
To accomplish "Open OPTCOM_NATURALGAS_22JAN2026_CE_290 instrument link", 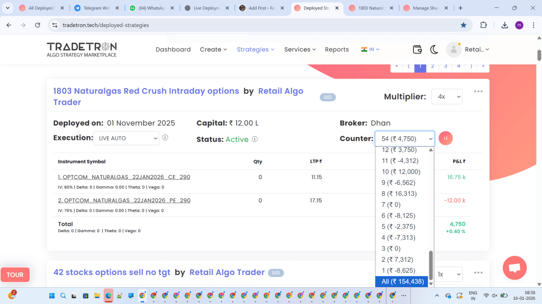I will [x=124, y=177].
